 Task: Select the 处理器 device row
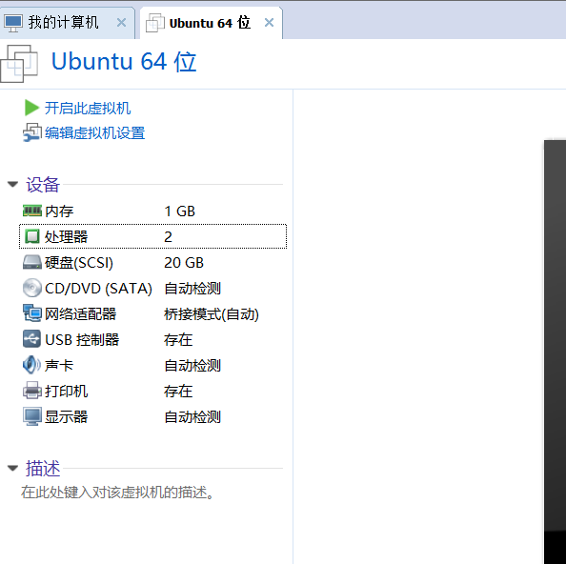152,236
